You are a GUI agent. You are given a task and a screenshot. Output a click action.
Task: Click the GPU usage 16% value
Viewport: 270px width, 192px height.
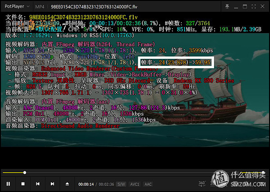(x=121, y=29)
